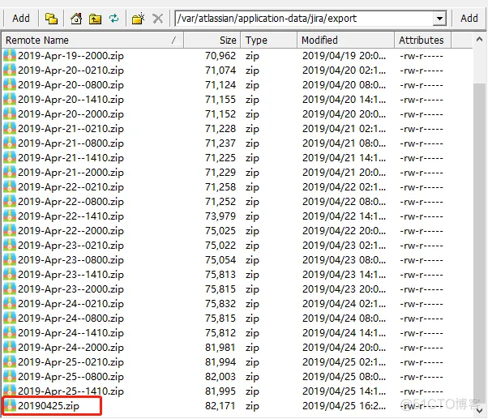
Task: Select file 2019-Apr-23--2000.zip
Action: point(71,289)
